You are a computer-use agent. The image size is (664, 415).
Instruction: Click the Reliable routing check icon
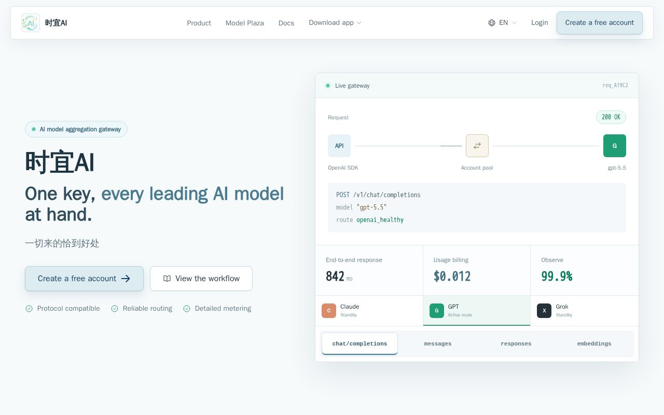(115, 309)
